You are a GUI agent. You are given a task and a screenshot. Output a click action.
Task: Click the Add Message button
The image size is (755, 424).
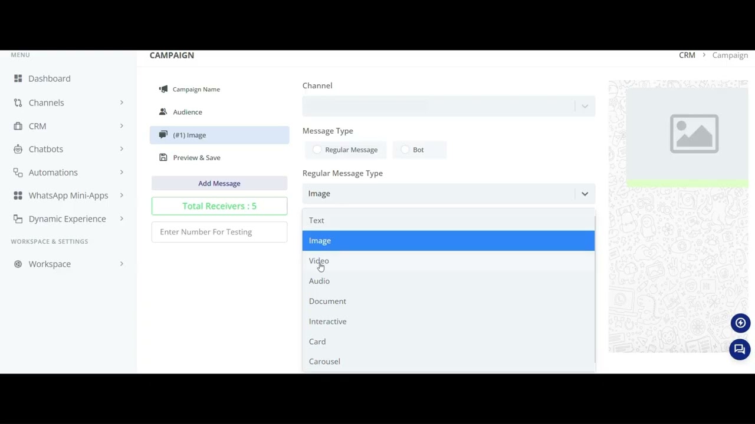(219, 183)
